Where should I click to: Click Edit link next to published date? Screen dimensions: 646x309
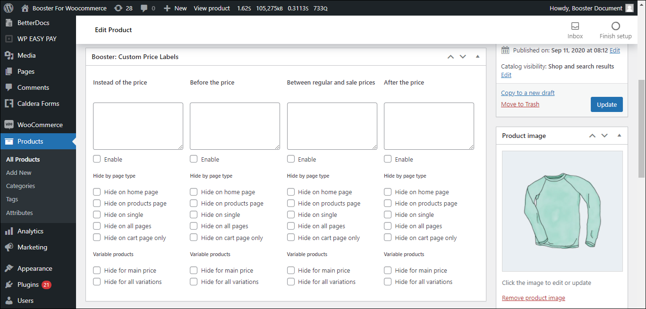tap(615, 50)
